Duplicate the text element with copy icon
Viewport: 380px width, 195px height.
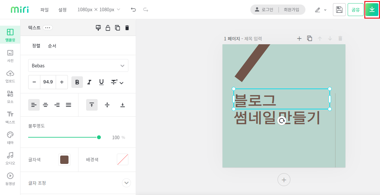pos(117,28)
